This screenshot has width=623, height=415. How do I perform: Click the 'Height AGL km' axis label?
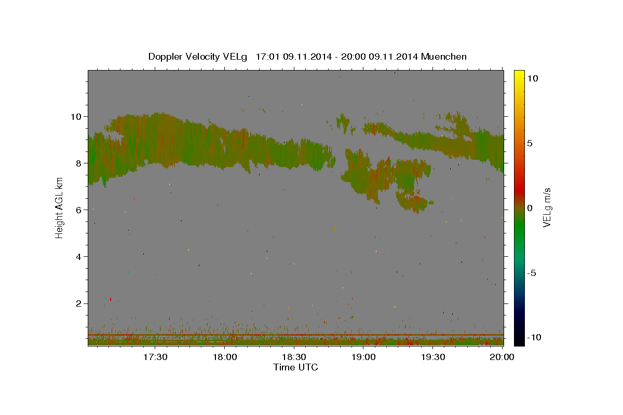coord(60,207)
